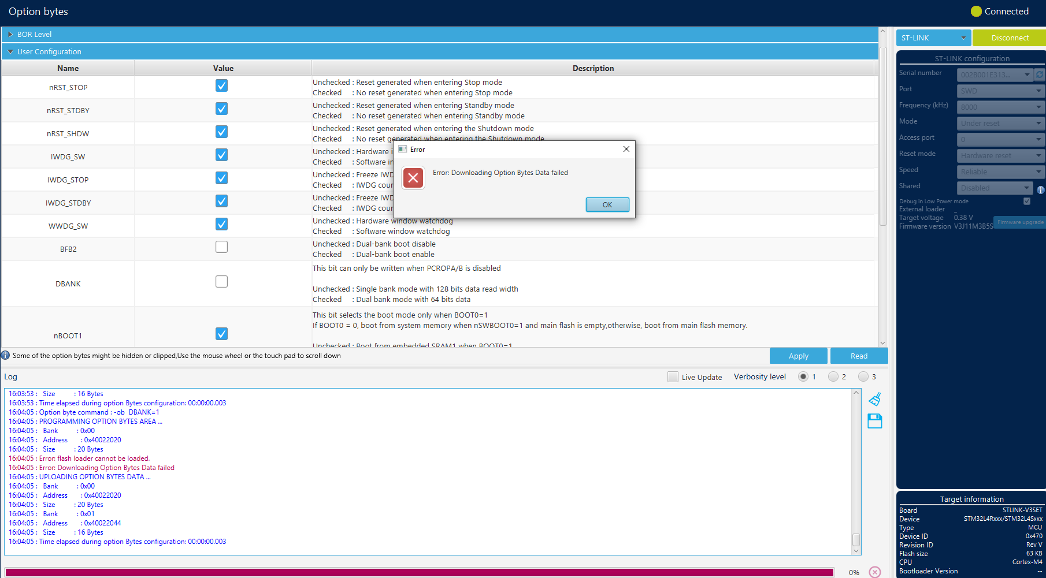This screenshot has height=578, width=1046.
Task: Refresh the ST-LINK serial number list
Action: pyautogui.click(x=1039, y=74)
